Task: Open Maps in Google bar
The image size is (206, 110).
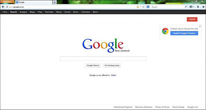Action: 32,12
